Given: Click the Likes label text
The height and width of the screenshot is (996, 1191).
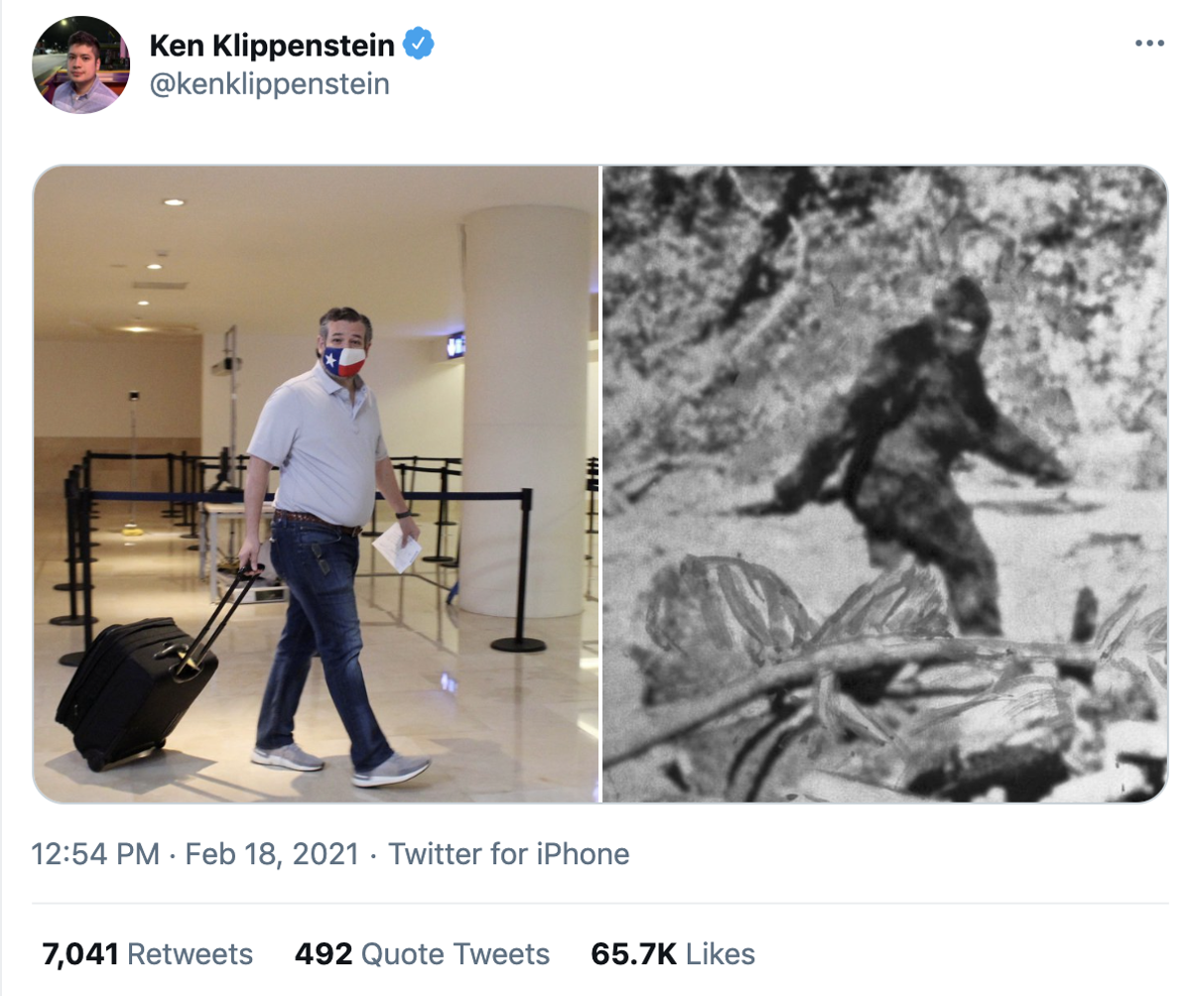Looking at the screenshot, I should tap(721, 954).
